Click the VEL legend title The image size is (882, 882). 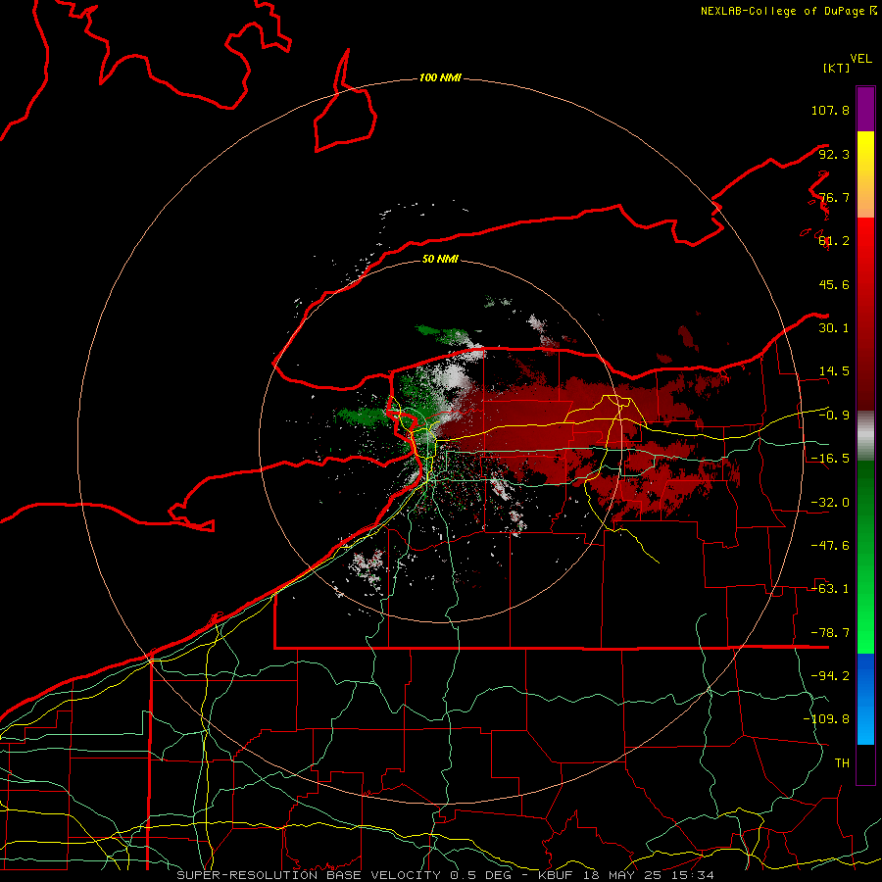point(861,59)
